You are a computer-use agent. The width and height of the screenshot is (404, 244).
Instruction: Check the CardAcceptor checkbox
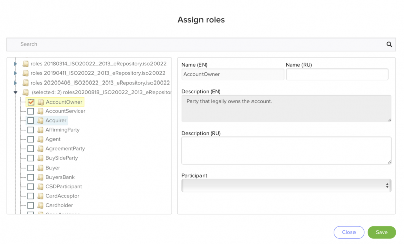click(31, 196)
